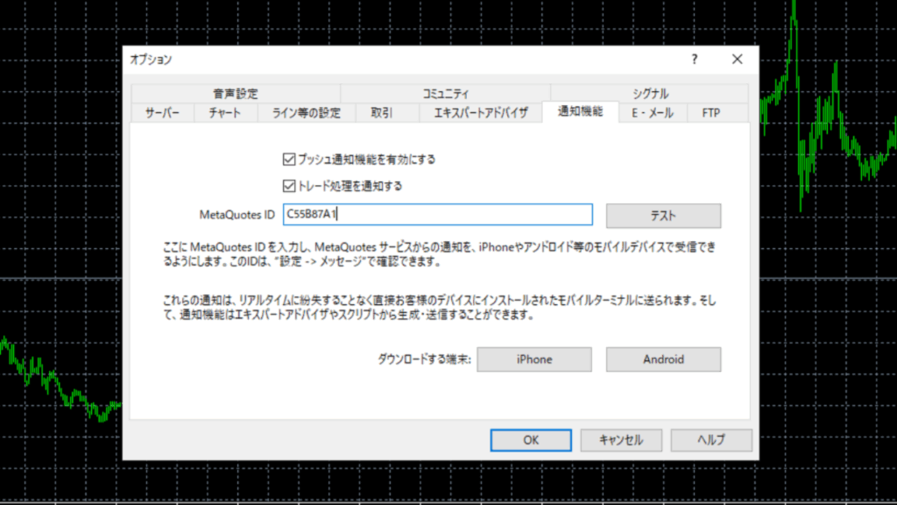
Task: Disable the プッシュ通知機能を有効にする checkbox
Action: point(289,160)
